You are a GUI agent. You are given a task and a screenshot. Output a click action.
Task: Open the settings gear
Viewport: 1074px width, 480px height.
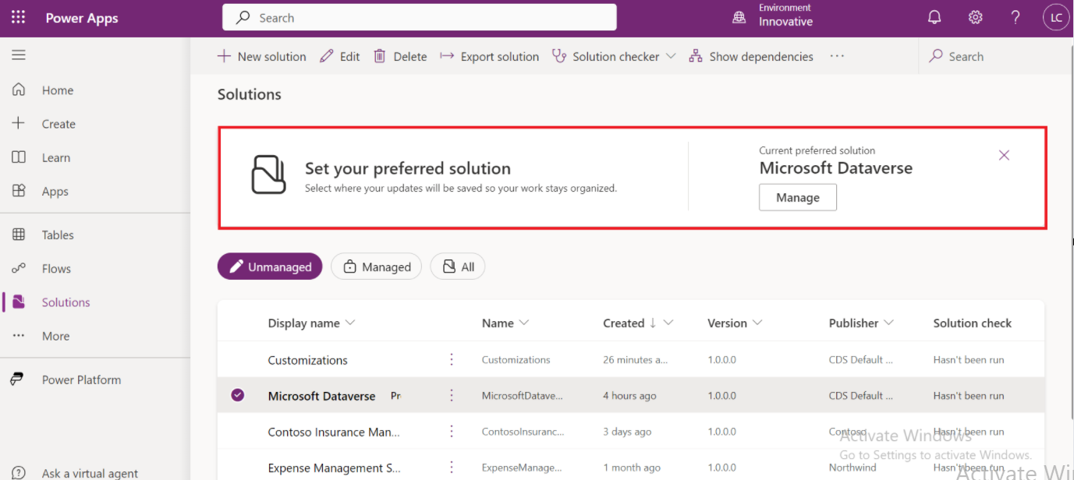975,18
